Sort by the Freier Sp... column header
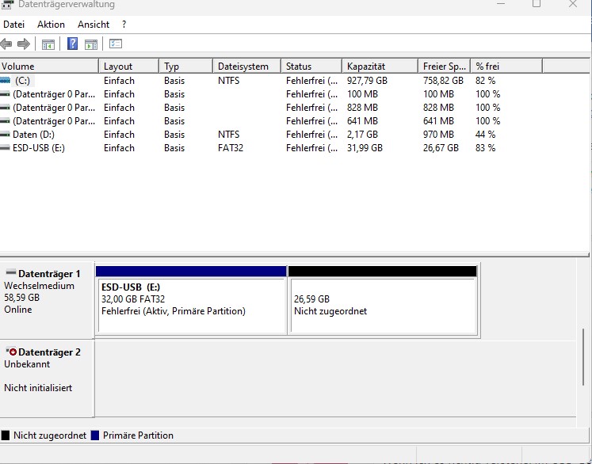This screenshot has width=592, height=464. (445, 67)
